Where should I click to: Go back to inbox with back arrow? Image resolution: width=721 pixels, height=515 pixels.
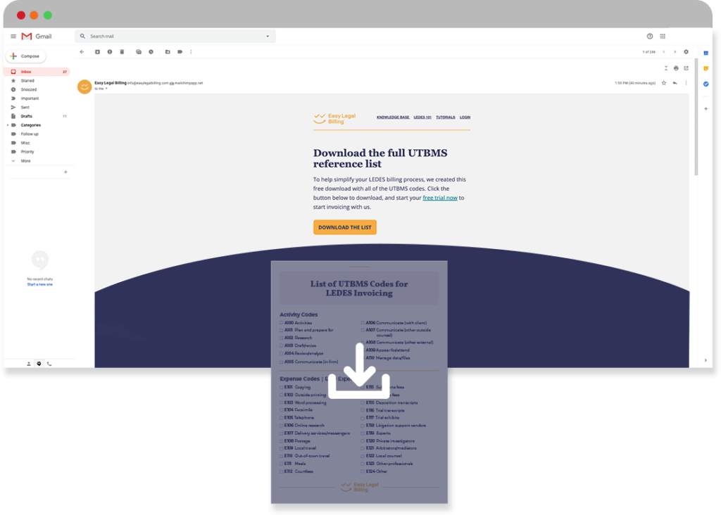pyautogui.click(x=82, y=52)
